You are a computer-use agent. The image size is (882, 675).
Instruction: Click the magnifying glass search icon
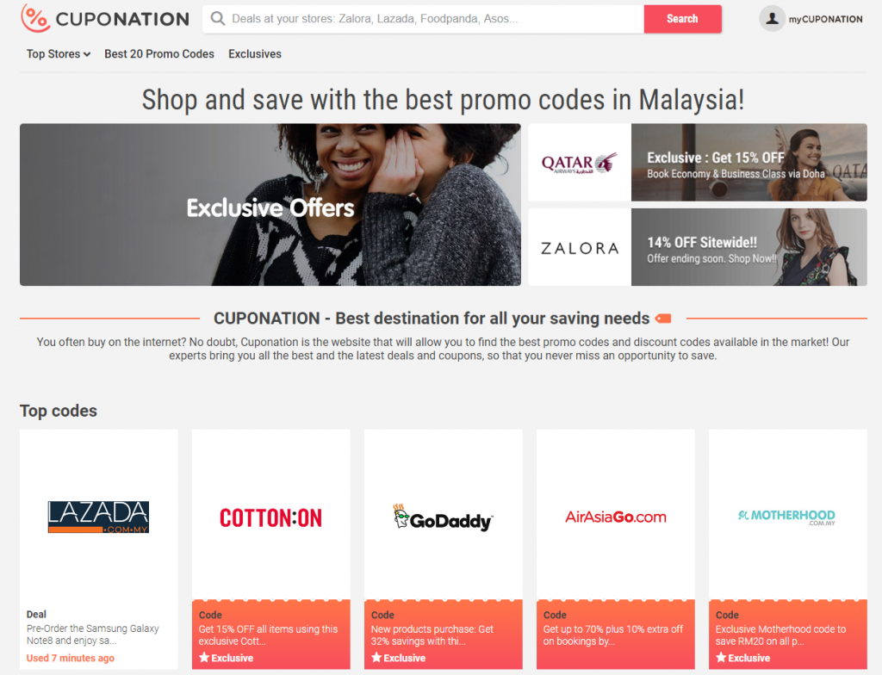[218, 19]
